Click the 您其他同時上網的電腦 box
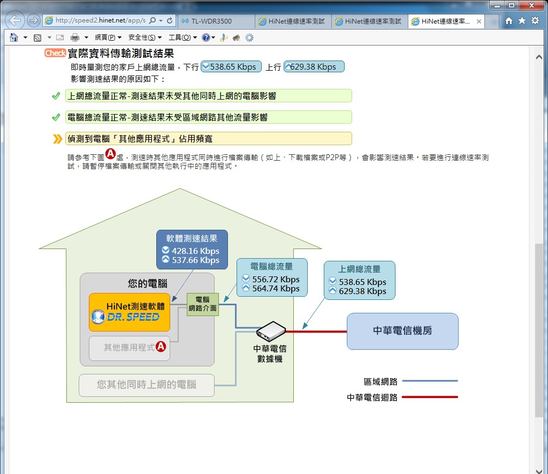 point(147,385)
